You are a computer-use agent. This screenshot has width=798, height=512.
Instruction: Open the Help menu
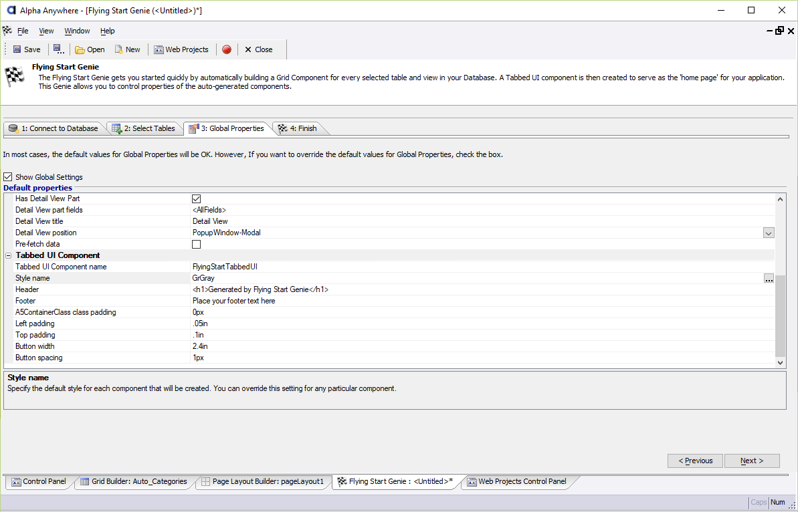pos(108,31)
